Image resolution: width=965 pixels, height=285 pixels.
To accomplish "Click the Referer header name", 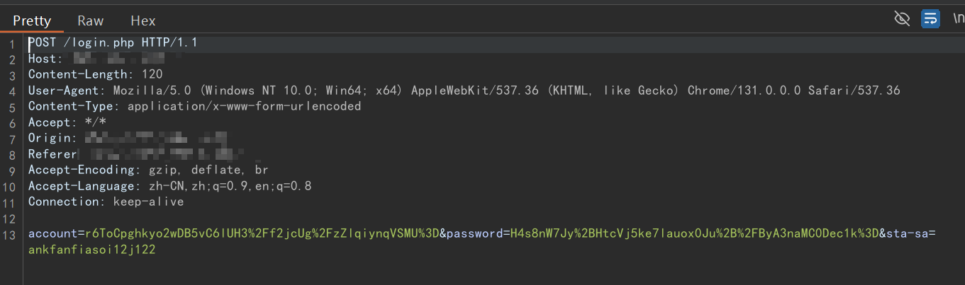I will [52, 154].
